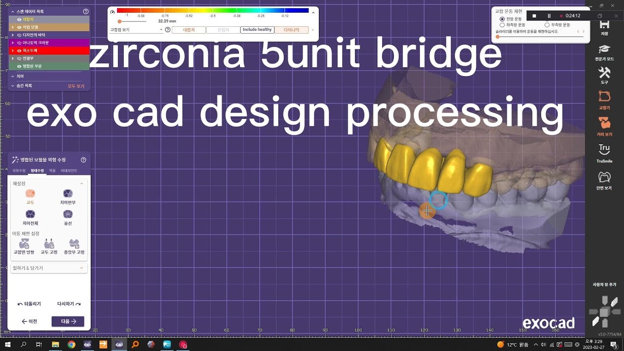Expand the 아나토믹 크라운 tree row

click(x=13, y=43)
